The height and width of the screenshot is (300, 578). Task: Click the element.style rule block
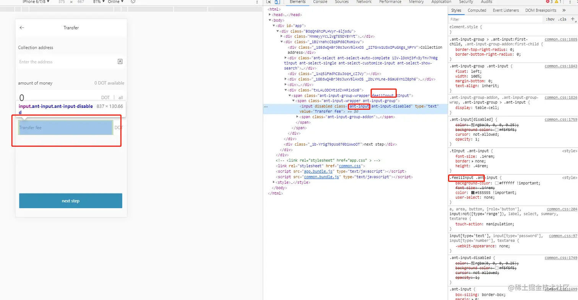pos(513,30)
